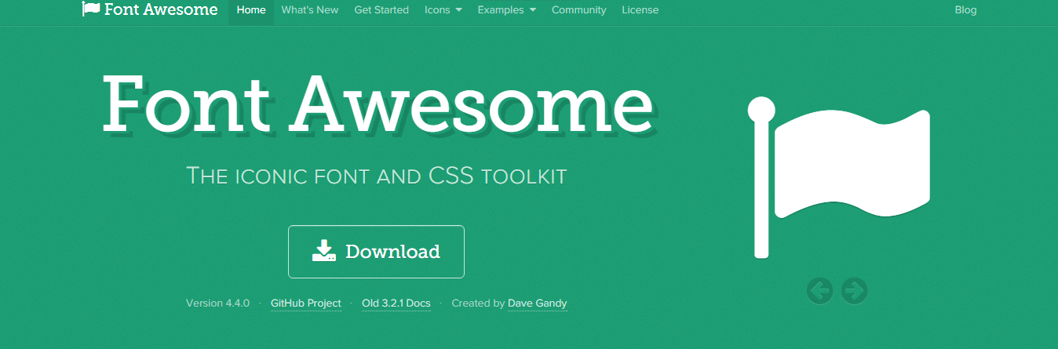The image size is (1058, 349).
Task: Click the iconic font and CSS toolkit tagline
Action: 377,176
